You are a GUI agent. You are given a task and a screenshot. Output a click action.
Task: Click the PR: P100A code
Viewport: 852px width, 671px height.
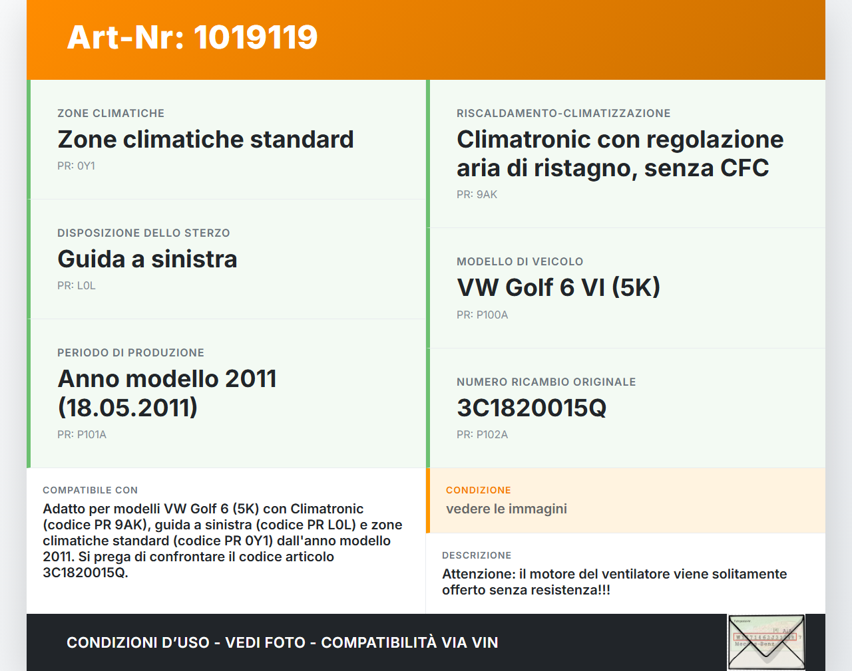tap(482, 315)
